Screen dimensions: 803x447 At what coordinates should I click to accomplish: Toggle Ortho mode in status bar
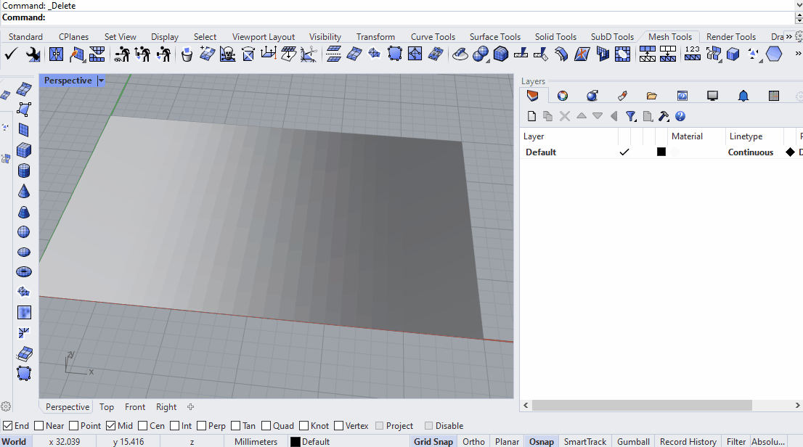[473, 441]
